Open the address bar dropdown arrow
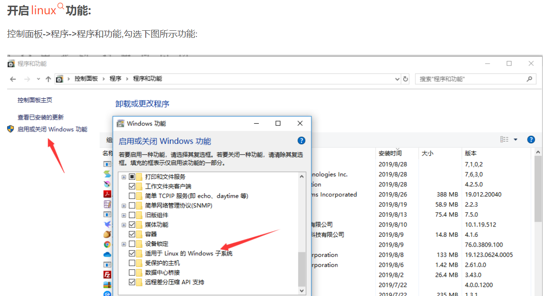Image resolution: width=544 pixels, height=296 pixels. 397,79
